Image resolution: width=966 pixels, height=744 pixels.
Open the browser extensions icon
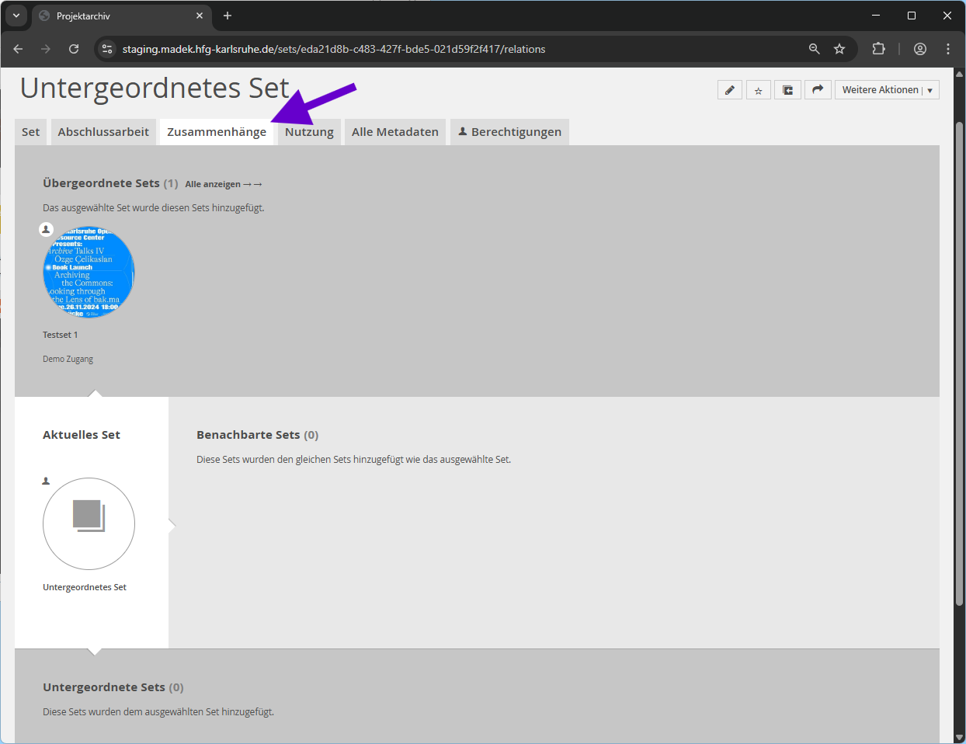tap(878, 49)
